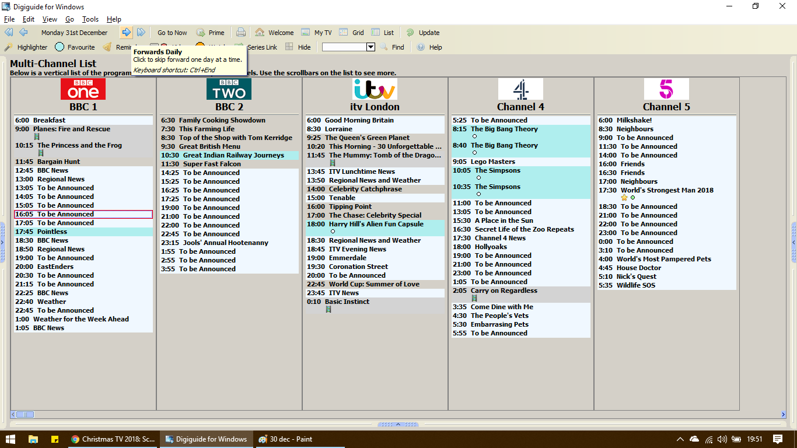
Task: Open the notification center icon
Action: pos(778,439)
